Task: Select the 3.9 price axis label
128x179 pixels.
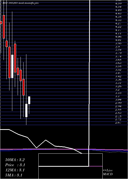Action: click(117, 47)
